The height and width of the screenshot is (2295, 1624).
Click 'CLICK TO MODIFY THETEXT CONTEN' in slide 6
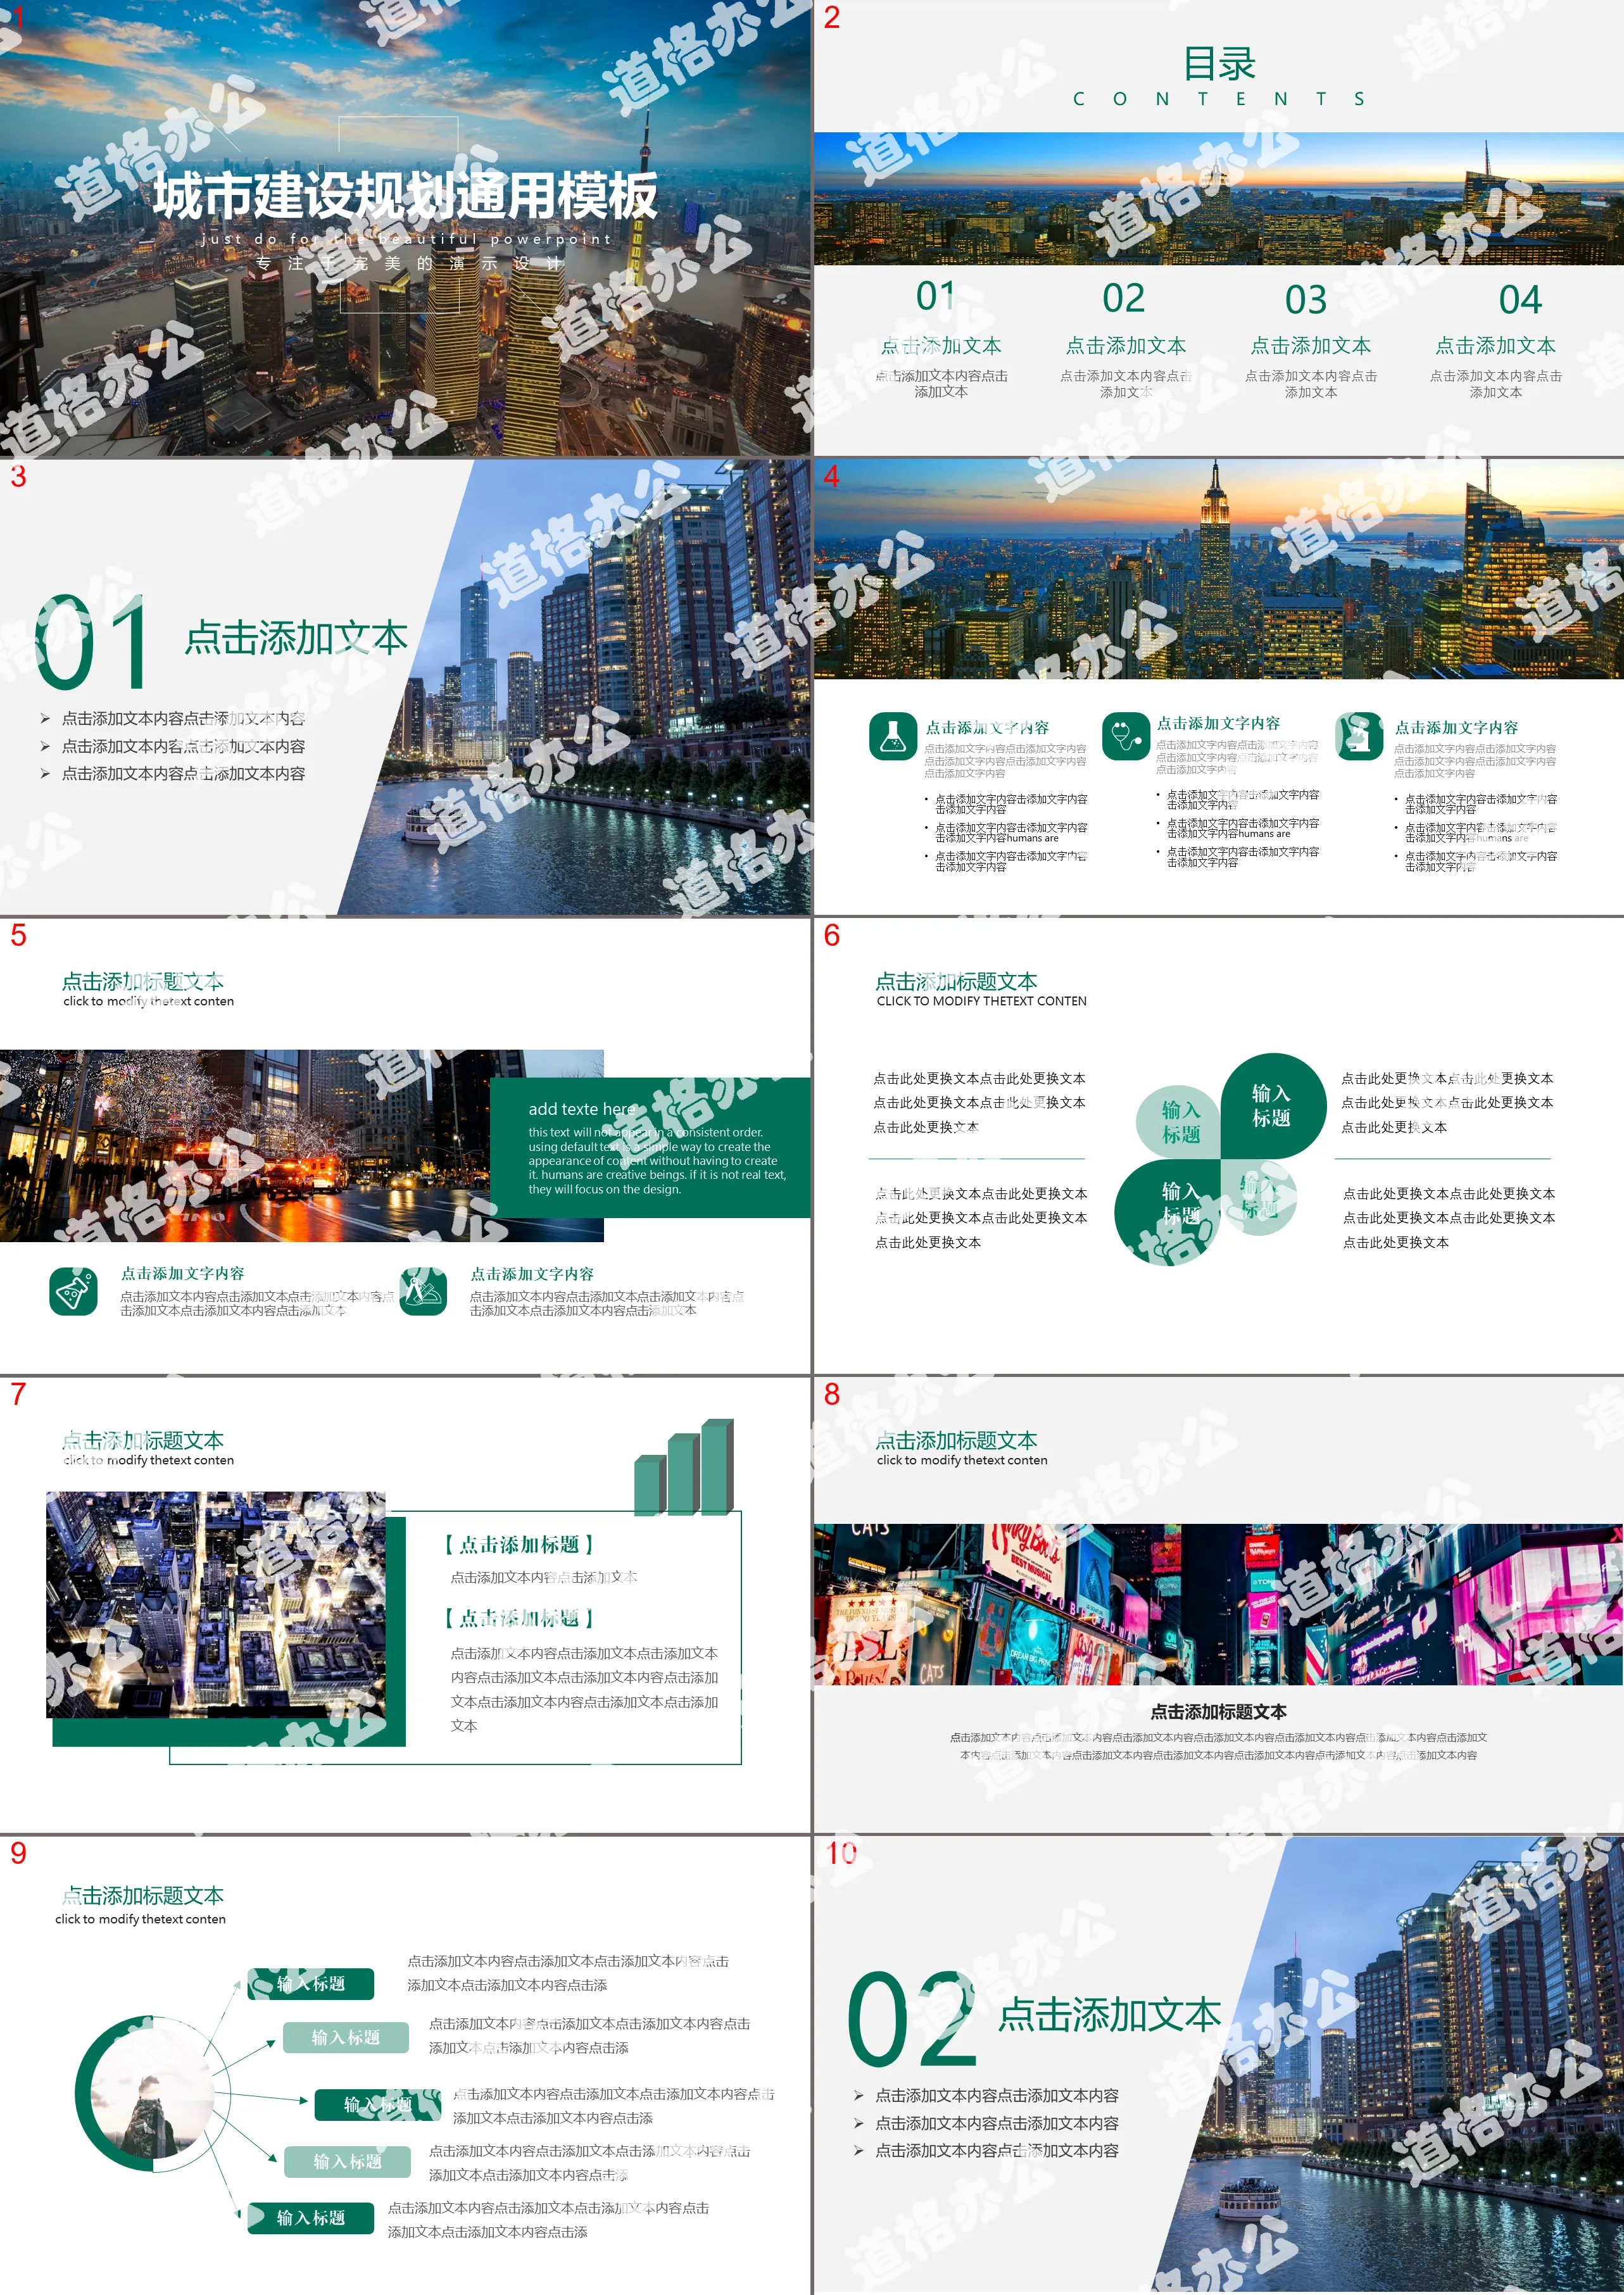(981, 1001)
